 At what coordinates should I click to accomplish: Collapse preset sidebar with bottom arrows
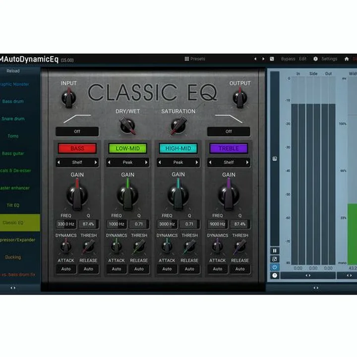coord(13,288)
